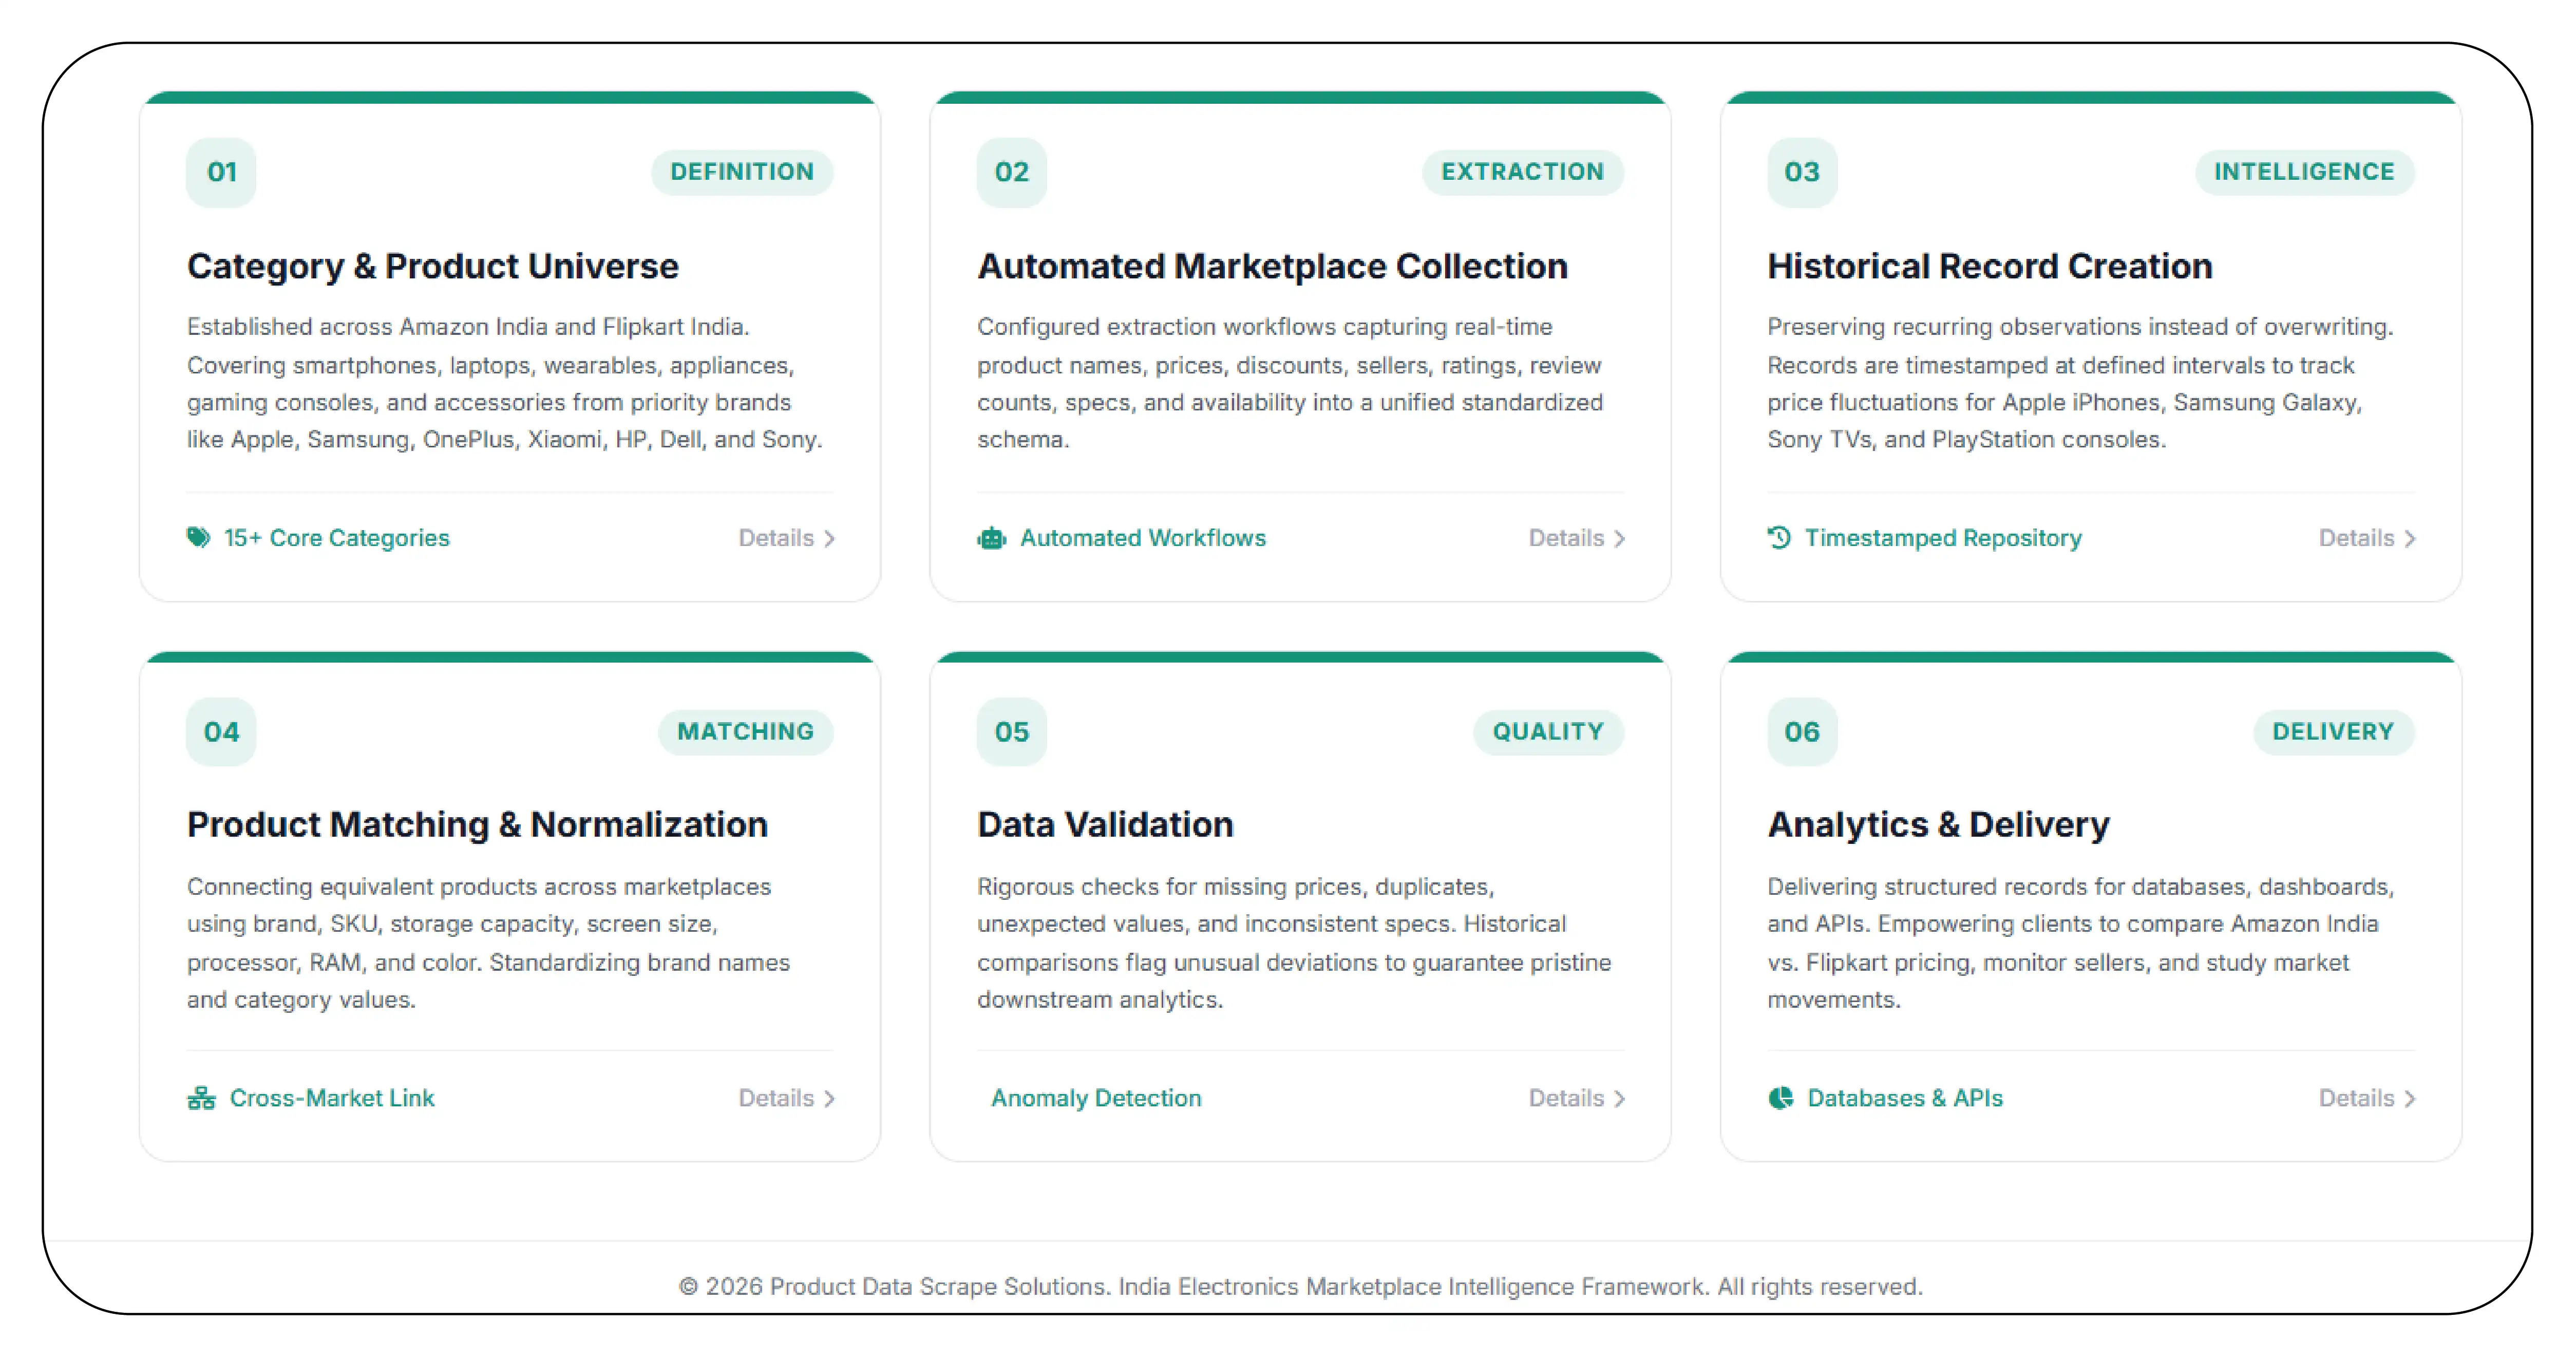The width and height of the screenshot is (2576, 1357).
Task: Open Details in Historical Record Creation card
Action: (x=2367, y=538)
